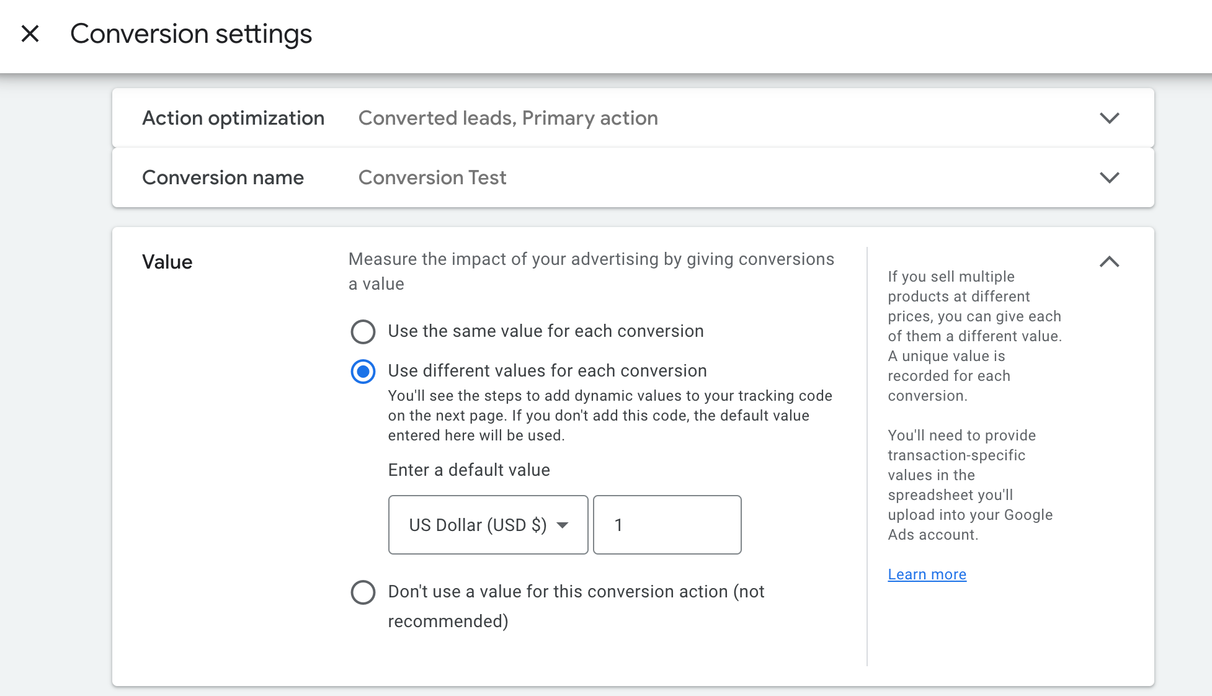Expand the Conversion name section chevron

coord(1109,177)
